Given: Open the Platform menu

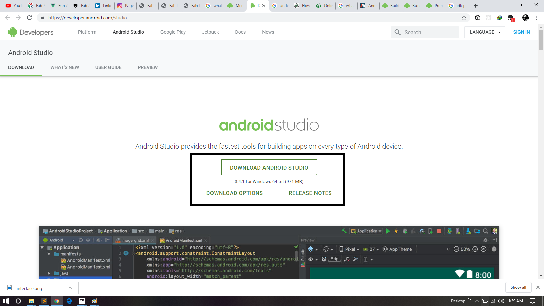Looking at the screenshot, I should pyautogui.click(x=87, y=32).
